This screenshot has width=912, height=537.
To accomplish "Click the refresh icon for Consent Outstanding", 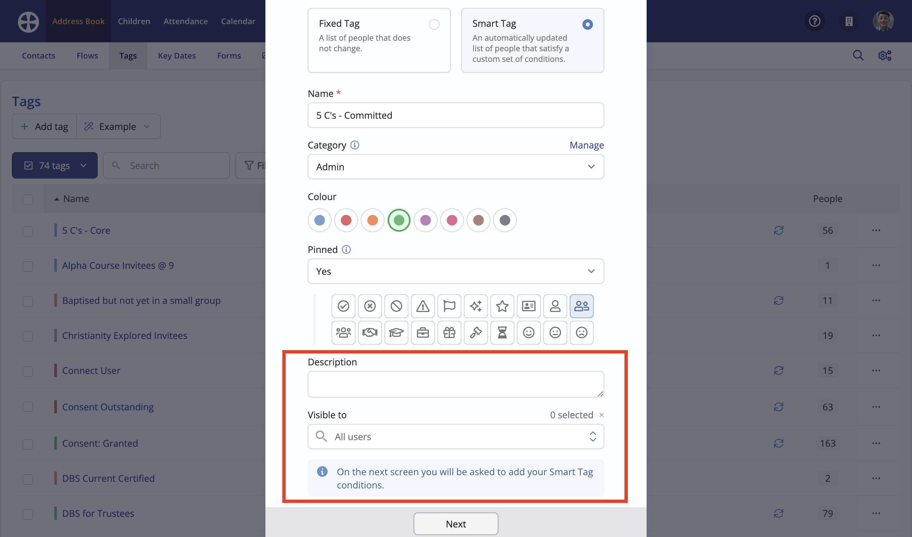I will coord(778,407).
